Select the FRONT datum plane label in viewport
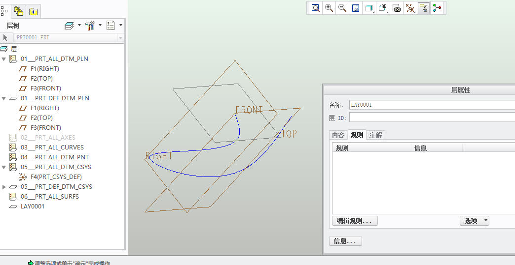 pos(249,110)
